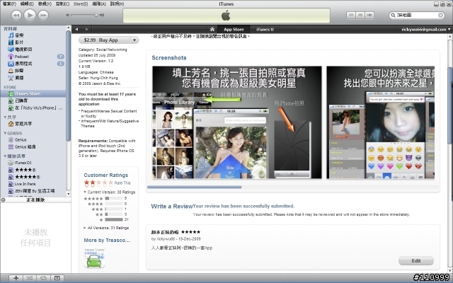
Task: Click reviewer name rickywu66
Action: [x=166, y=239]
